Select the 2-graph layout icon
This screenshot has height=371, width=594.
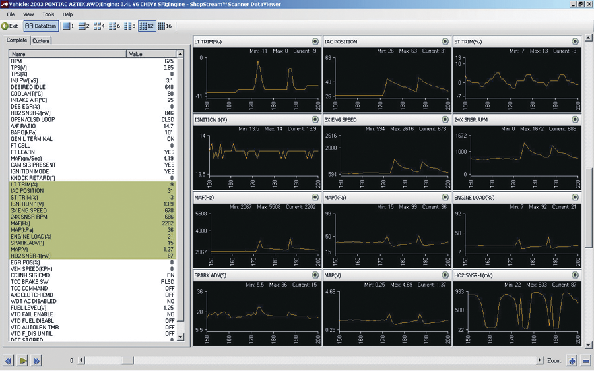[84, 26]
